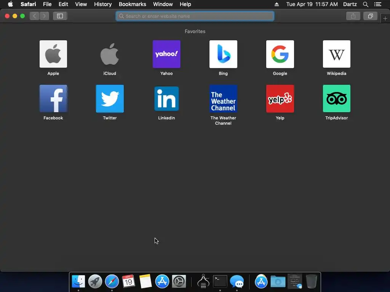The height and width of the screenshot is (292, 390).
Task: Add a new tab with plus button
Action: click(x=385, y=18)
